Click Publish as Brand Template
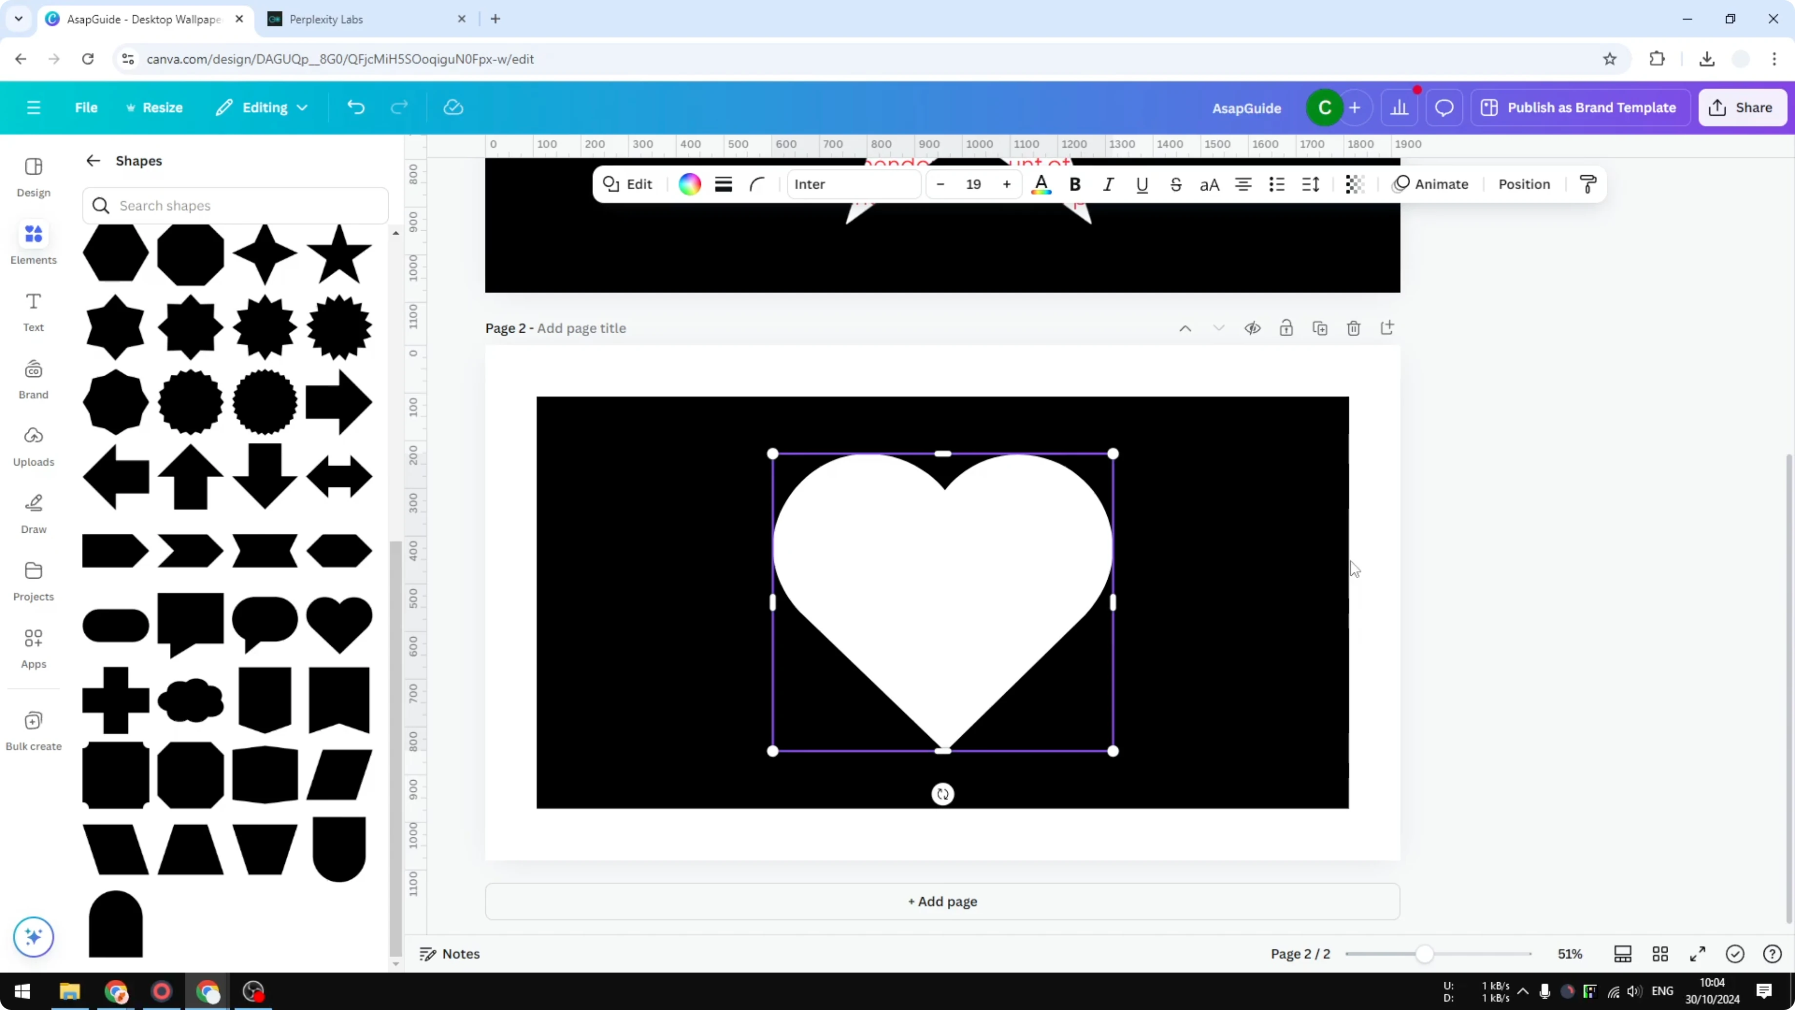Viewport: 1795px width, 1010px height. tap(1580, 107)
